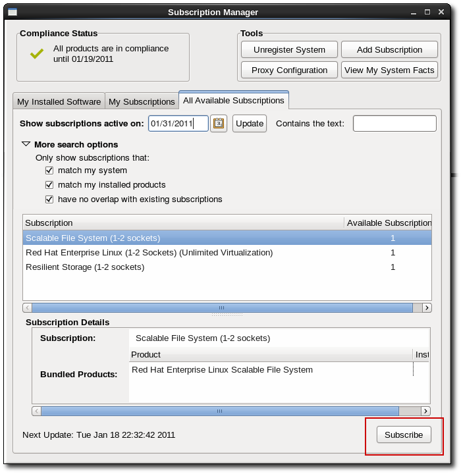Screen dimensions: 461x474
Task: Click the Add Subscription button
Action: point(389,49)
